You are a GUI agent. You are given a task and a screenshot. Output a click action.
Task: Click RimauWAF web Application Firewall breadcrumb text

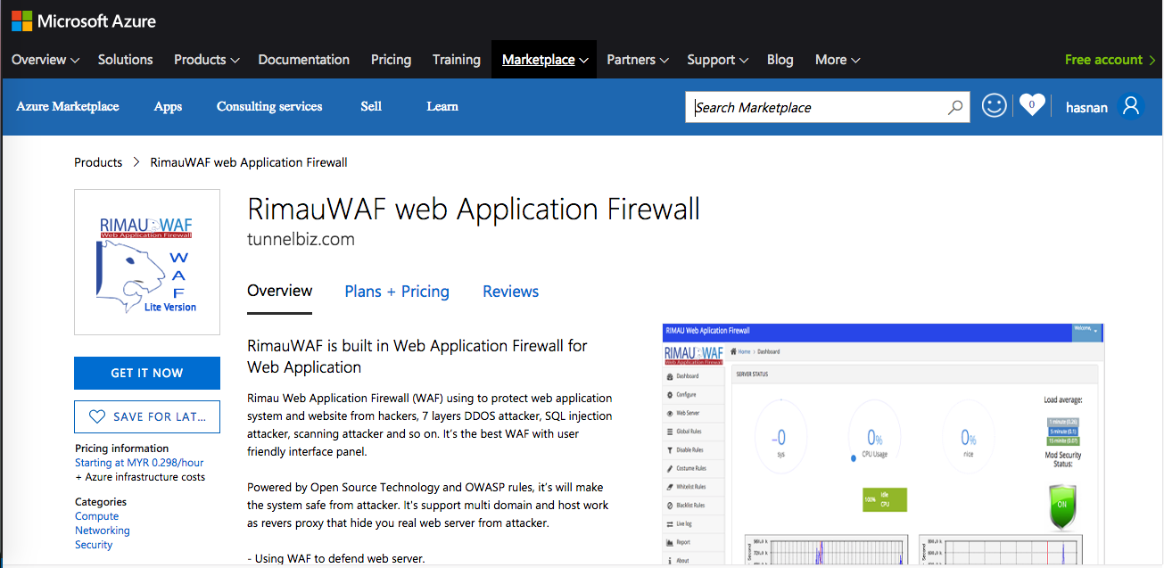[x=249, y=162]
